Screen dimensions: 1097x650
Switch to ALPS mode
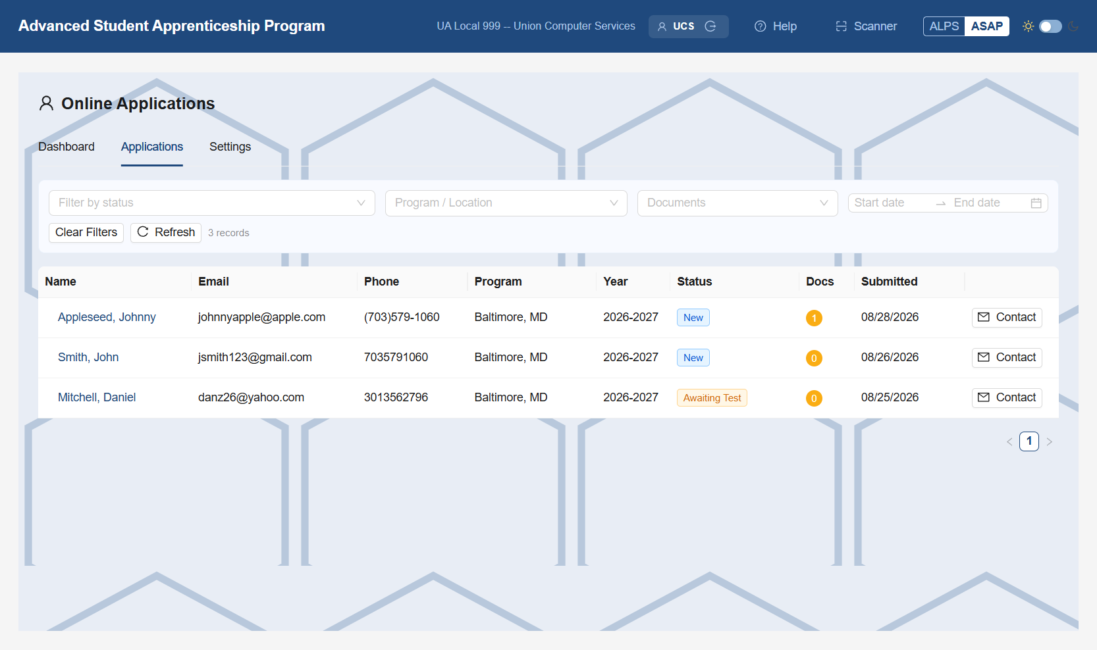tap(944, 26)
